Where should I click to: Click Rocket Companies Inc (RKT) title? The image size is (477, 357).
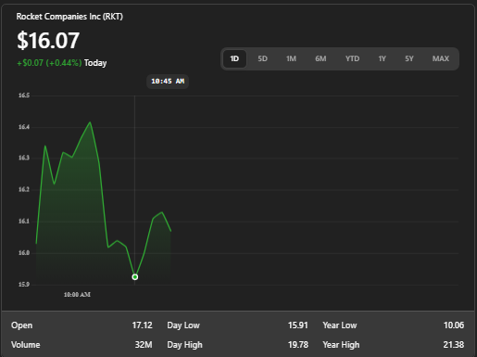coord(69,17)
